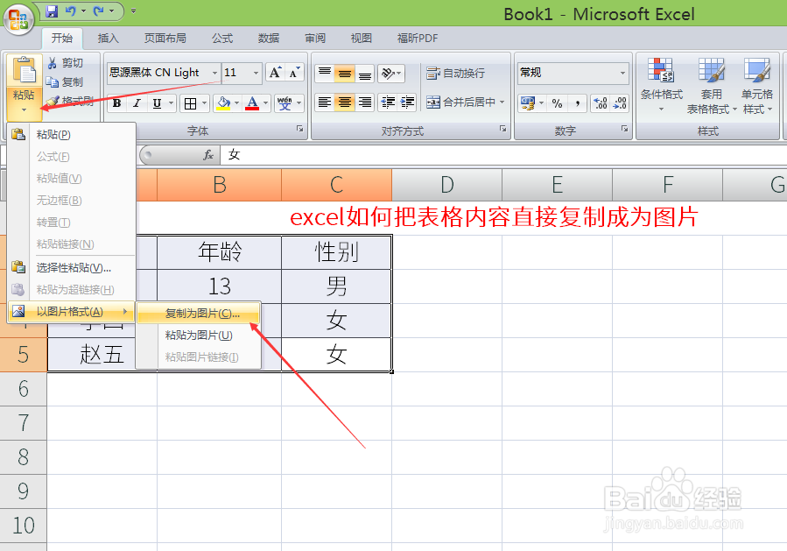Align text to top of cell
Screen dimensions: 787x551
pyautogui.click(x=325, y=74)
